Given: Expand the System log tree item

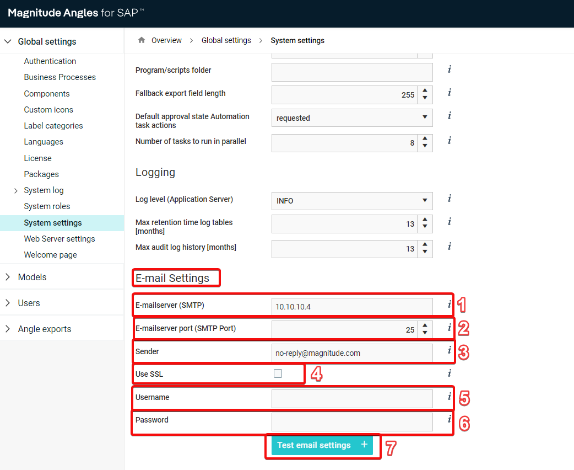Looking at the screenshot, I should [x=16, y=191].
